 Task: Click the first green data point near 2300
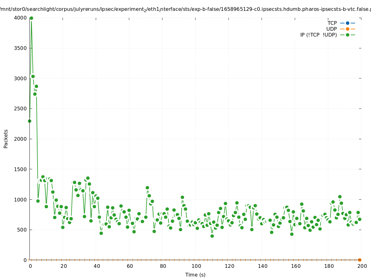pos(29,121)
